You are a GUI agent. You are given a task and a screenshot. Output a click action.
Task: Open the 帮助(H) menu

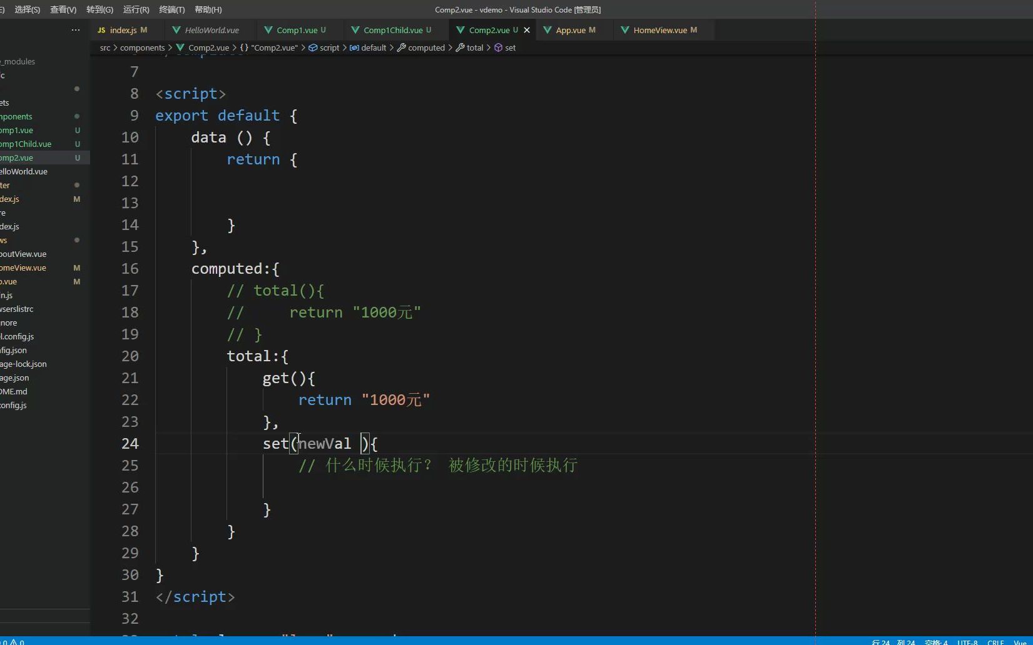pos(208,9)
